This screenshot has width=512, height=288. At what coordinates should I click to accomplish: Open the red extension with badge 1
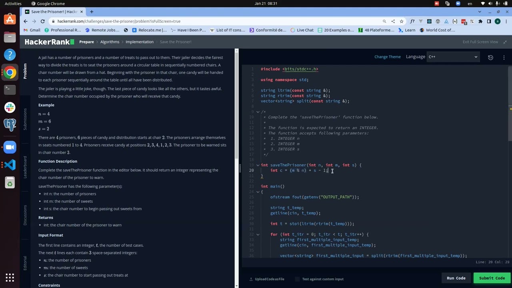[x=464, y=21]
